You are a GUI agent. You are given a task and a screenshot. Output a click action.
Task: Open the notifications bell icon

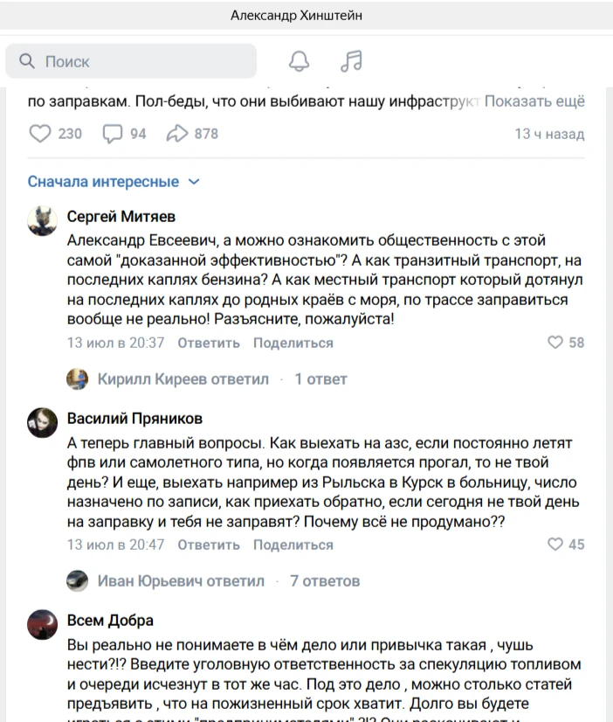tap(299, 61)
